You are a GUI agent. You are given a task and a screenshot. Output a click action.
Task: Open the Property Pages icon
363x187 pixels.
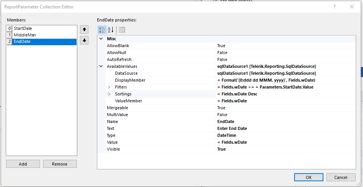pos(122,30)
